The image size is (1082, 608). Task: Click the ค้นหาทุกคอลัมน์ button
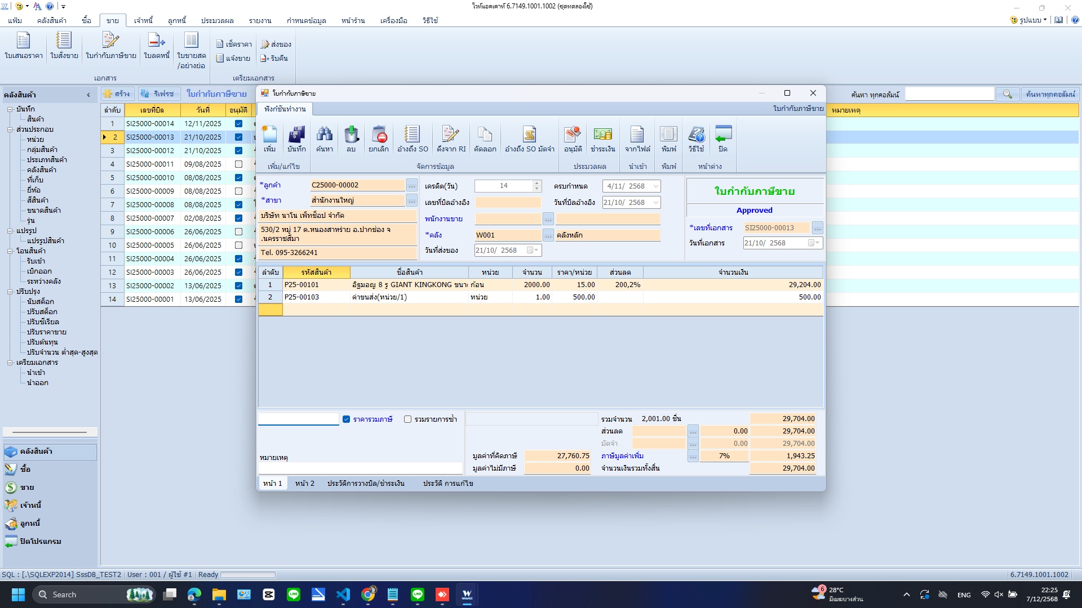(x=1050, y=95)
